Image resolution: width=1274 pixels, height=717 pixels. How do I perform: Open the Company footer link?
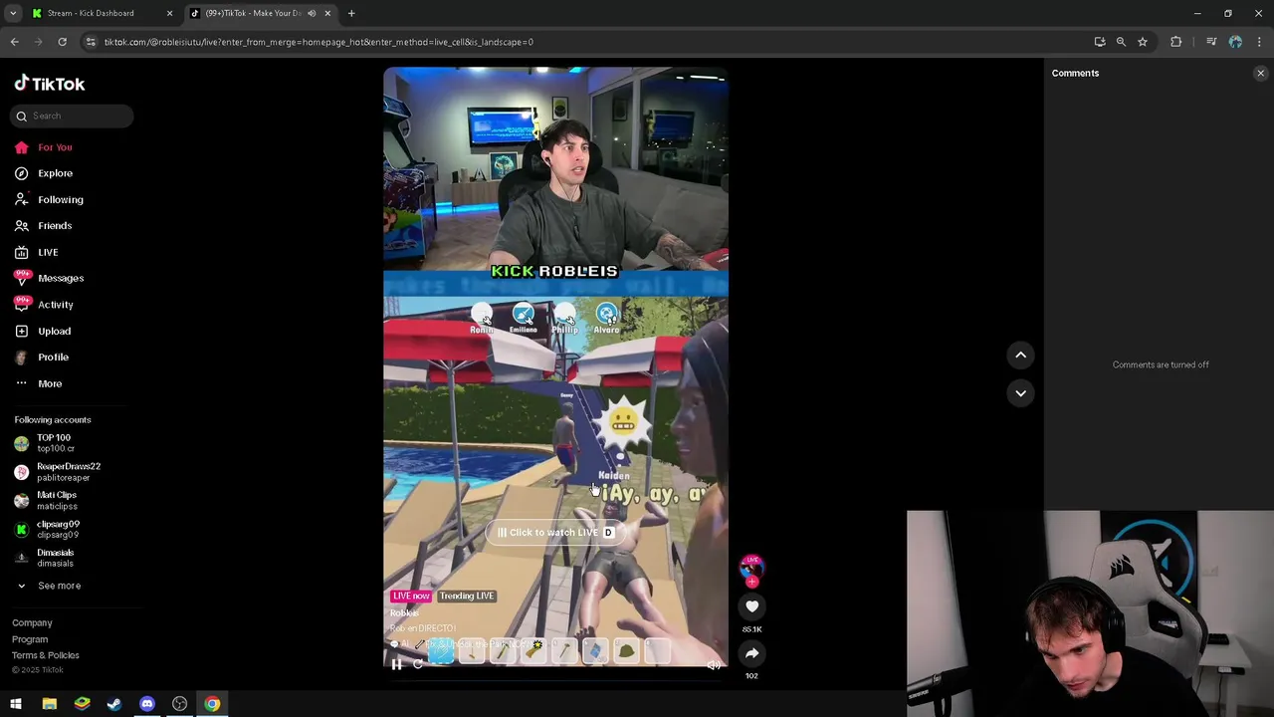click(32, 623)
